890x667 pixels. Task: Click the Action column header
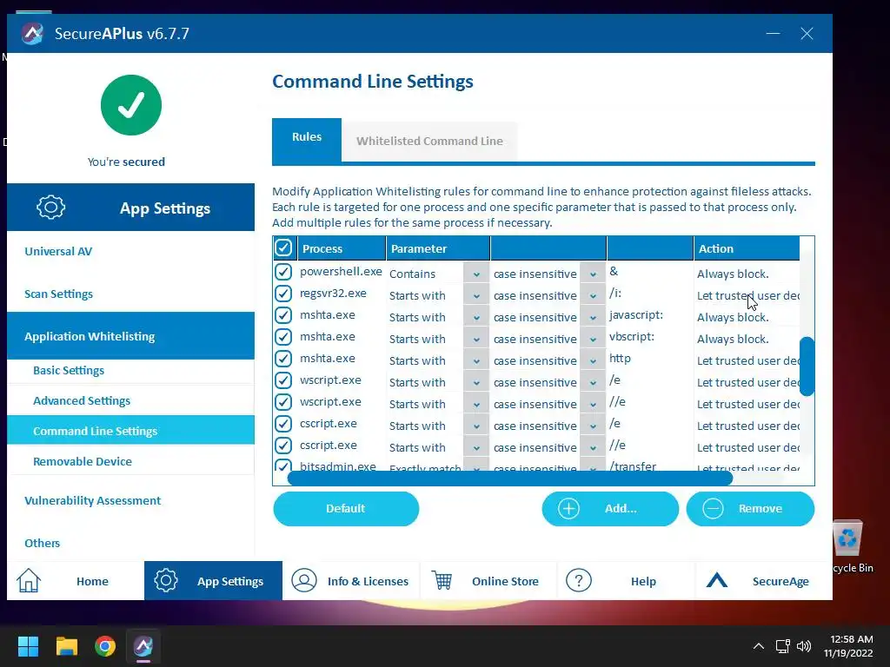tap(747, 248)
